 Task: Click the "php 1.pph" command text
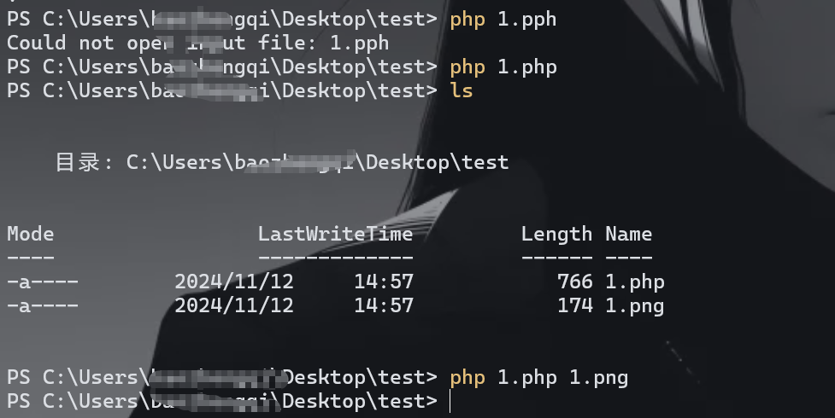coord(503,19)
